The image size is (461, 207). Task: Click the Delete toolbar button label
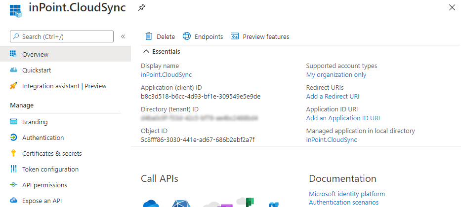pos(166,36)
